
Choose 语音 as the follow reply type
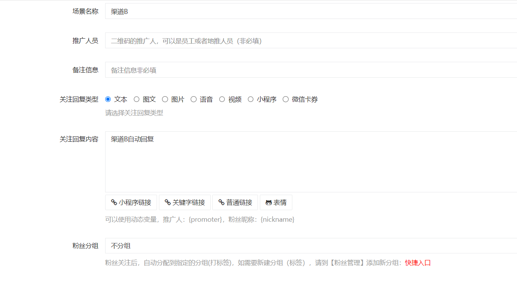click(x=193, y=99)
